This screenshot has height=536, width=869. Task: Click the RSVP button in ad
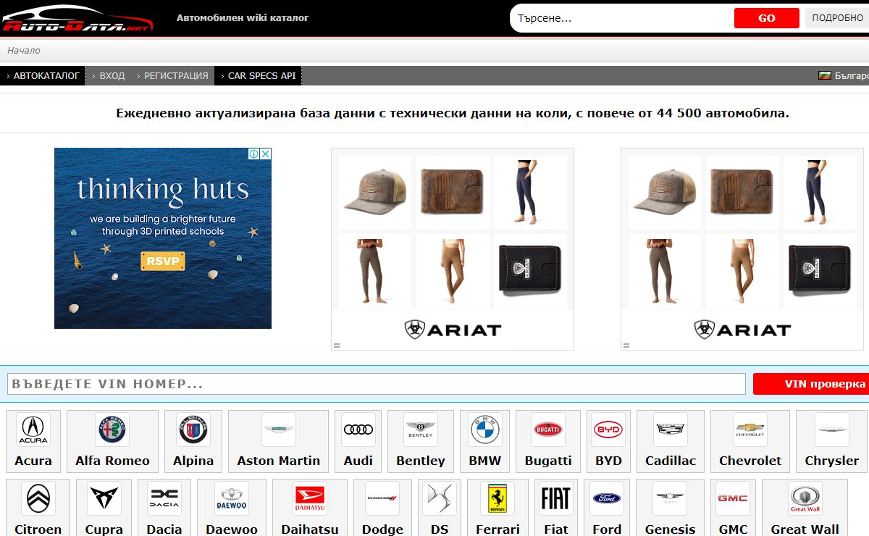(x=163, y=261)
